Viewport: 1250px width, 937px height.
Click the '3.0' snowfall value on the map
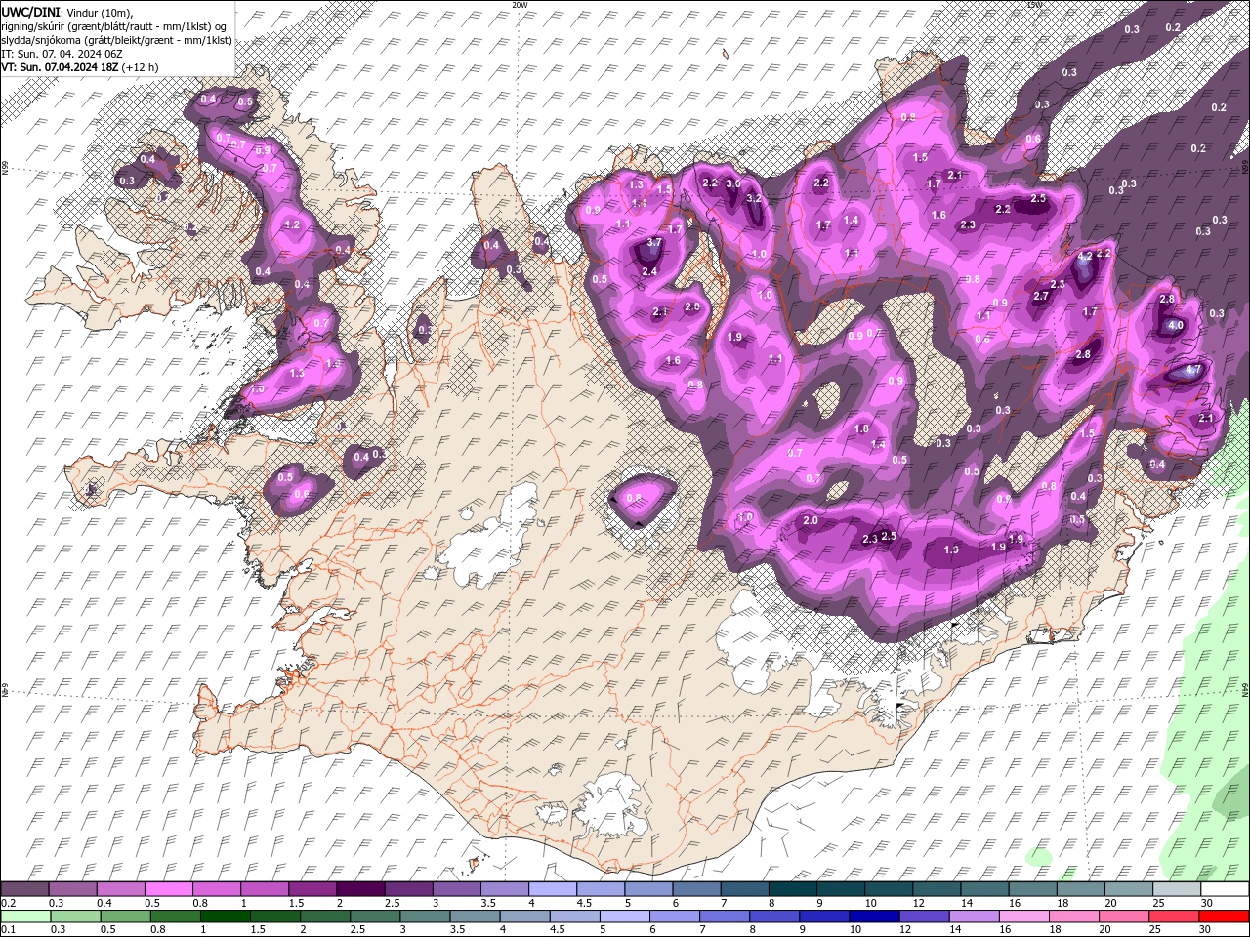(x=733, y=184)
